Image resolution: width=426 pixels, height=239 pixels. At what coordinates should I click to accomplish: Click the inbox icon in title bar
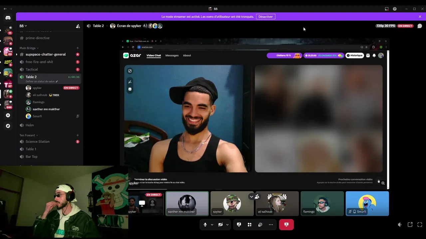387,9
